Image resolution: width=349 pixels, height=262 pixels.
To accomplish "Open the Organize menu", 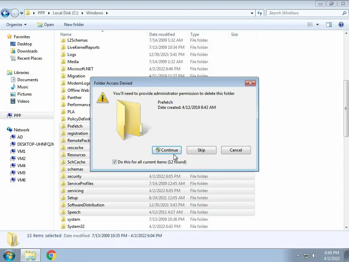I will click(x=16, y=25).
